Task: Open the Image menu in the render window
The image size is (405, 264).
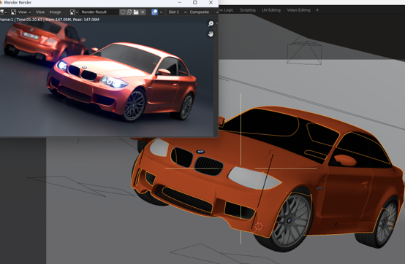Action: click(55, 12)
